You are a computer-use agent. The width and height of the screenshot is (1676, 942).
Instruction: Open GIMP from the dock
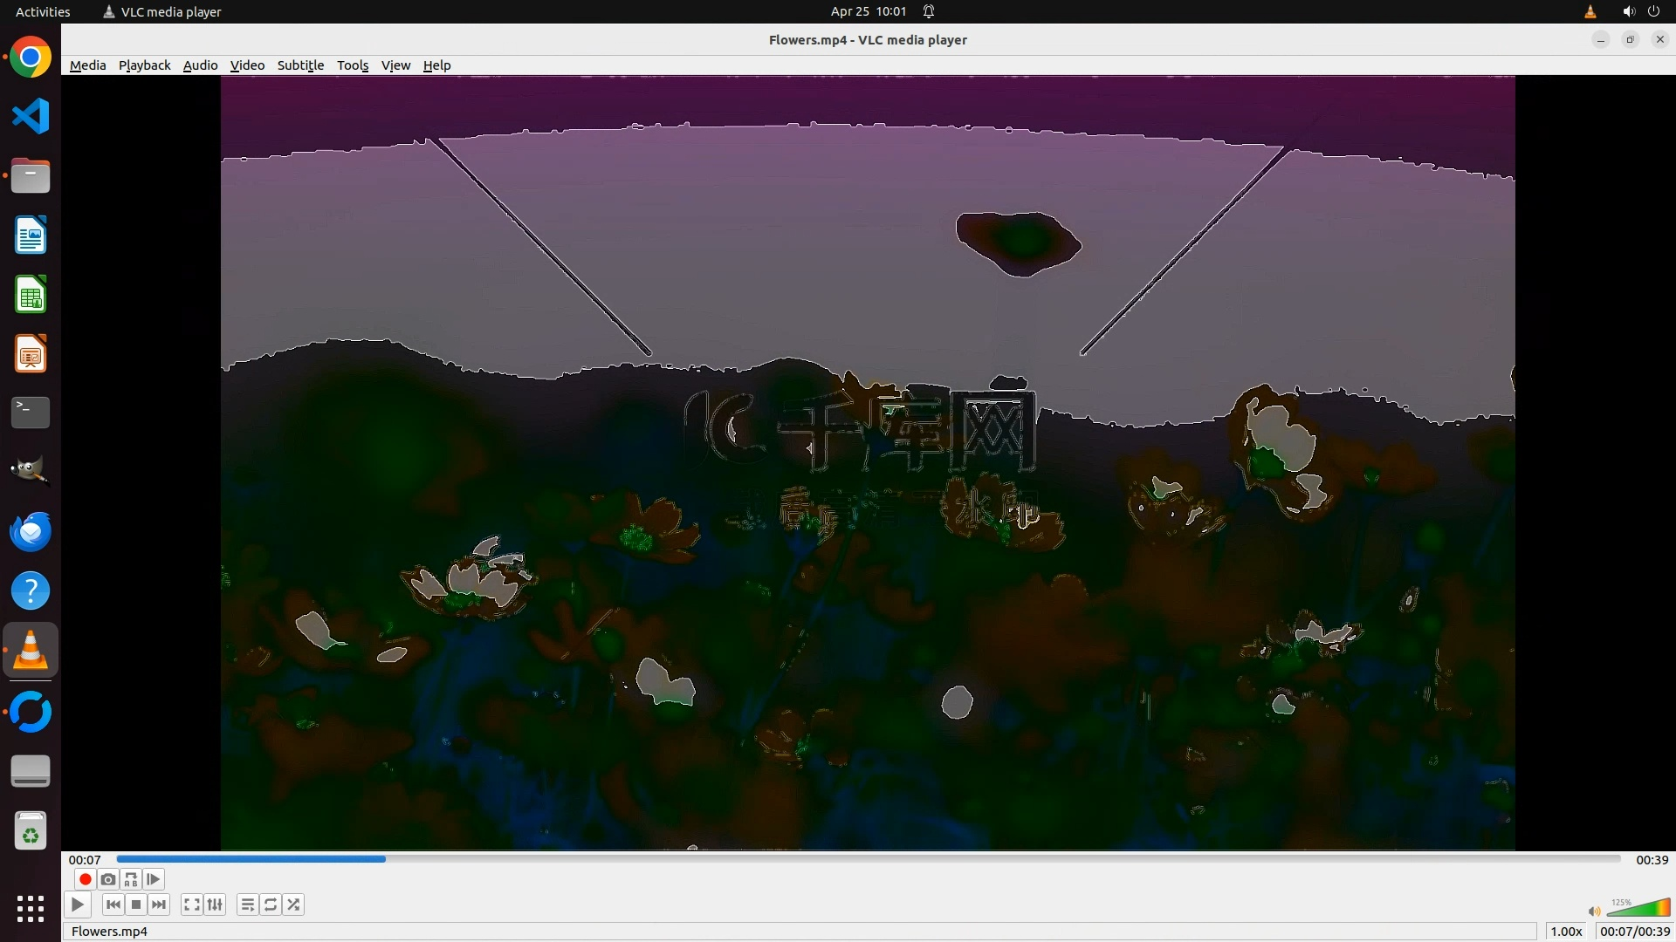coord(31,472)
